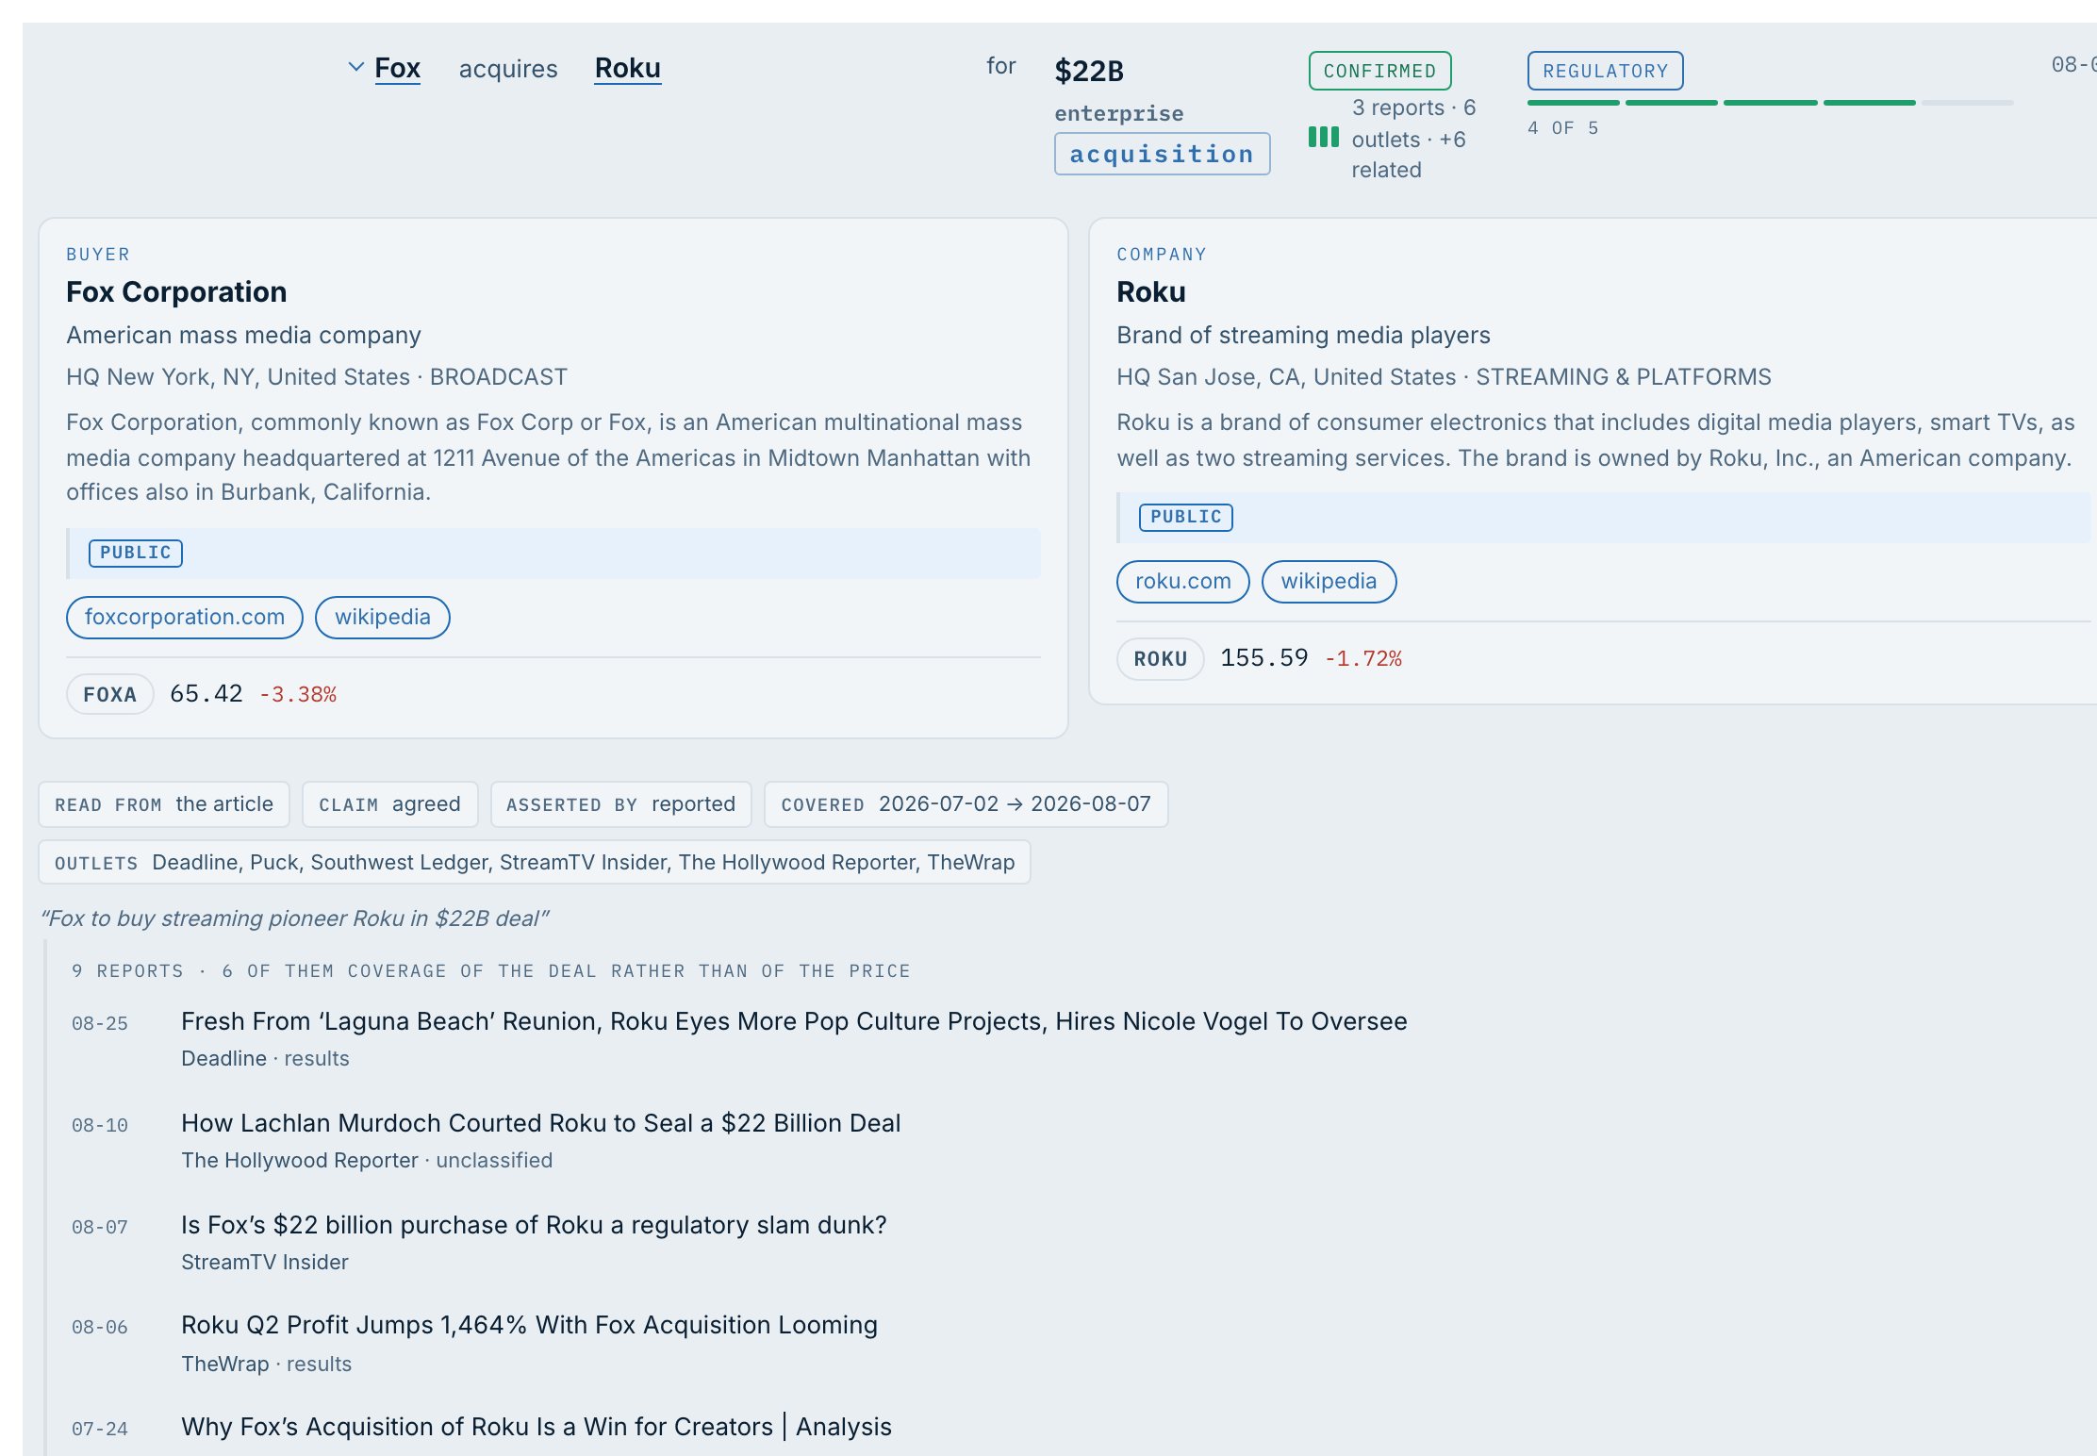This screenshot has height=1456, width=2097.
Task: Click the CONFIRMED status badge
Action: [1379, 71]
